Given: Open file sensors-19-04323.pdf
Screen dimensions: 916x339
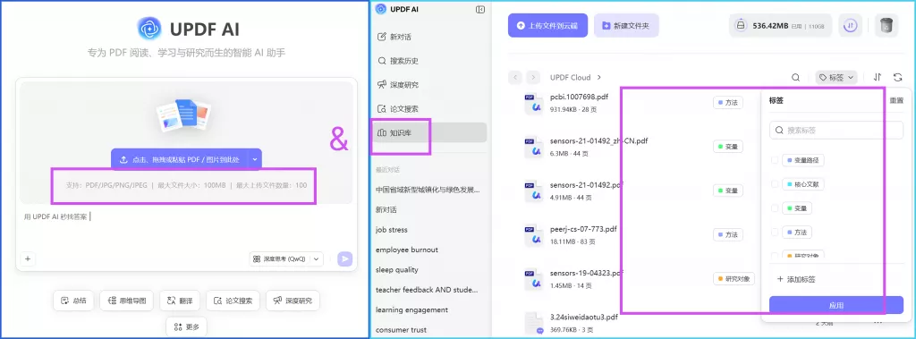Looking at the screenshot, I should [x=587, y=273].
